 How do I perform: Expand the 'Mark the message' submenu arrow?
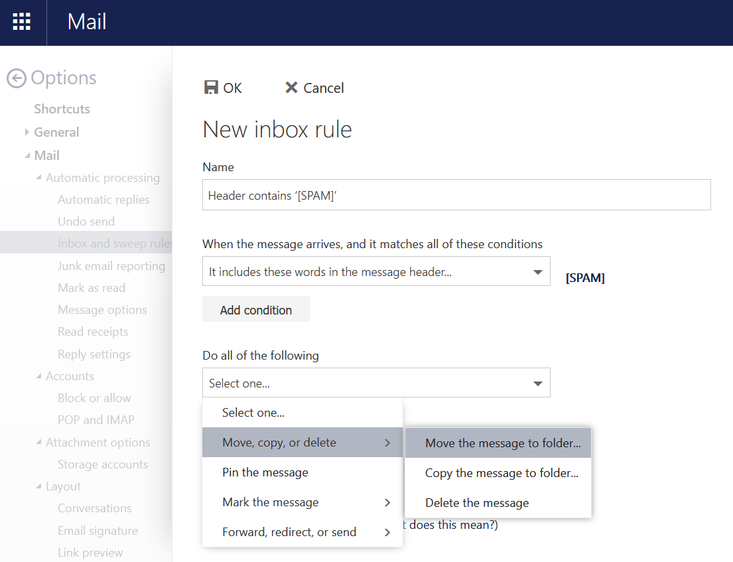pyautogui.click(x=387, y=502)
